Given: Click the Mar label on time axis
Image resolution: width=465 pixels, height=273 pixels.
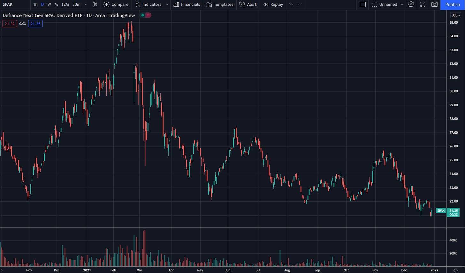Looking at the screenshot, I should [x=139, y=270].
